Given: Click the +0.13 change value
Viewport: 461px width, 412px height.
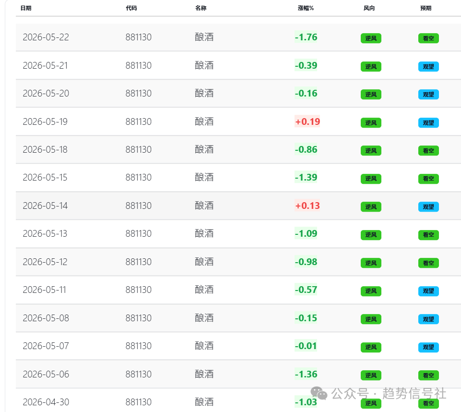Looking at the screenshot, I should pos(307,206).
